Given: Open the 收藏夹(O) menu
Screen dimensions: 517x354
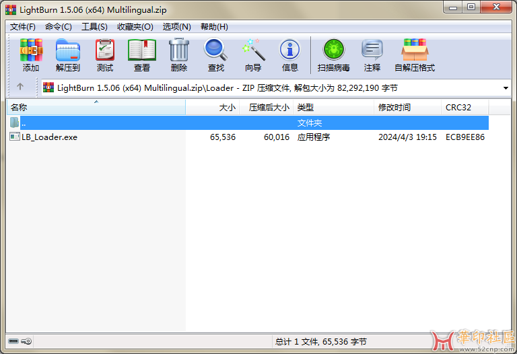Looking at the screenshot, I should (x=135, y=27).
